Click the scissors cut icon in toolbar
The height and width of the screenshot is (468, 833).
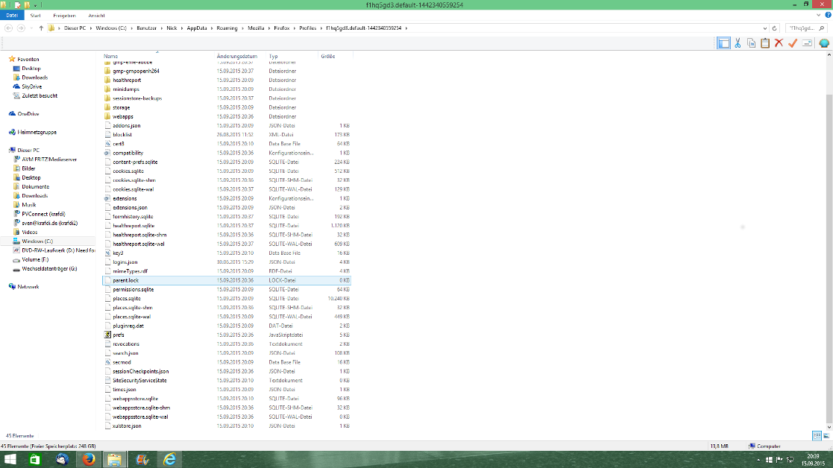coord(738,43)
